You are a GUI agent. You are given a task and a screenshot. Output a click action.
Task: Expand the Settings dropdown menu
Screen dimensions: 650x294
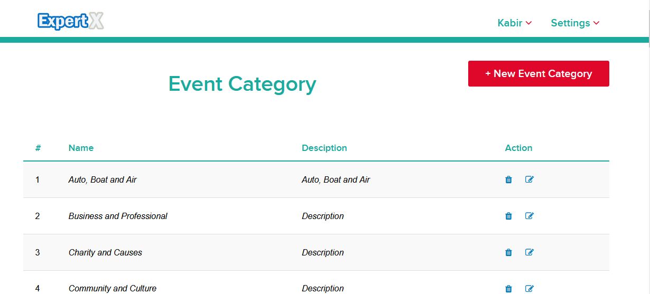[x=575, y=23]
